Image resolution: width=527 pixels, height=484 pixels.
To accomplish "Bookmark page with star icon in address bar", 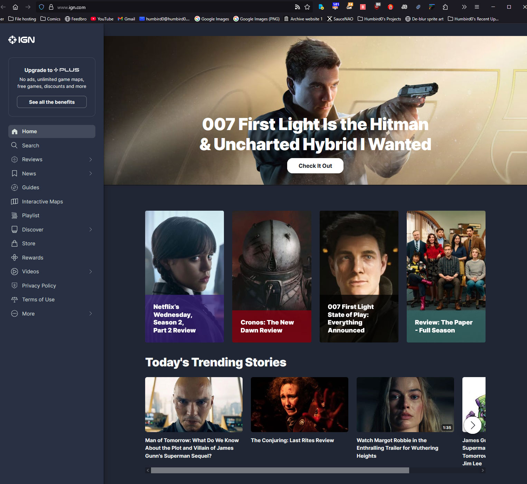I will [x=307, y=7].
